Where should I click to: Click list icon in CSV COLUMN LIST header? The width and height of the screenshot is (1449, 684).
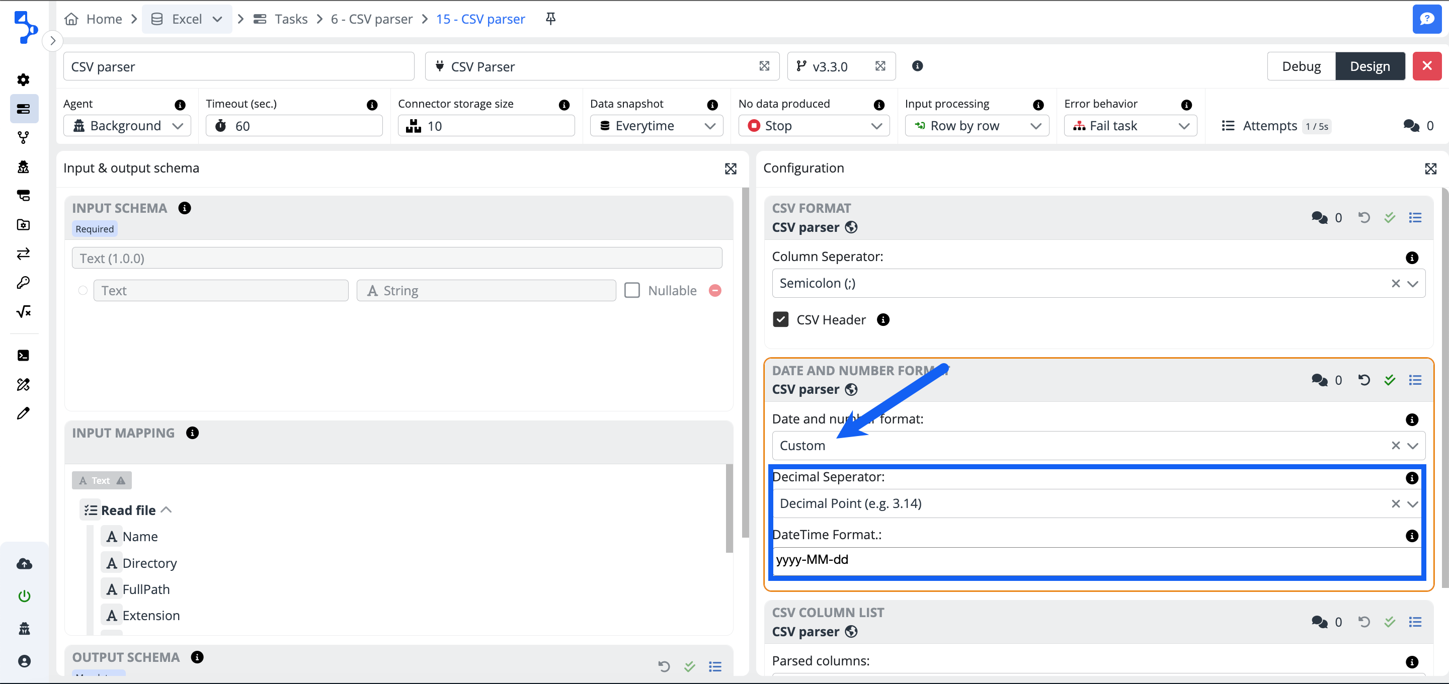pyautogui.click(x=1415, y=622)
